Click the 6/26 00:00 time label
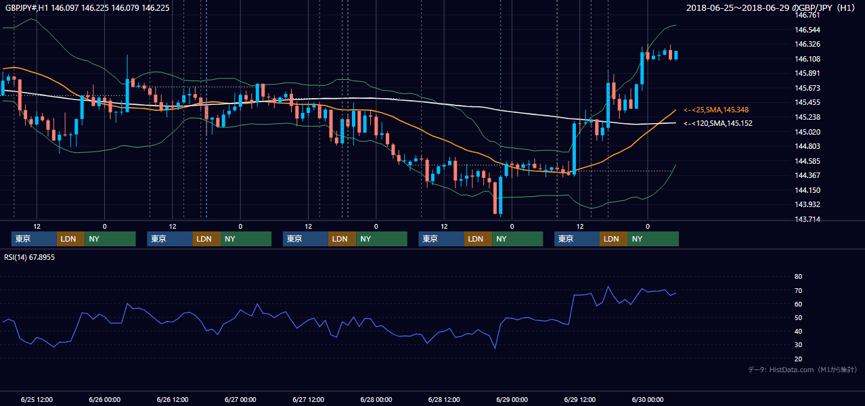Viewport: 865px width, 406px height. click(104, 399)
